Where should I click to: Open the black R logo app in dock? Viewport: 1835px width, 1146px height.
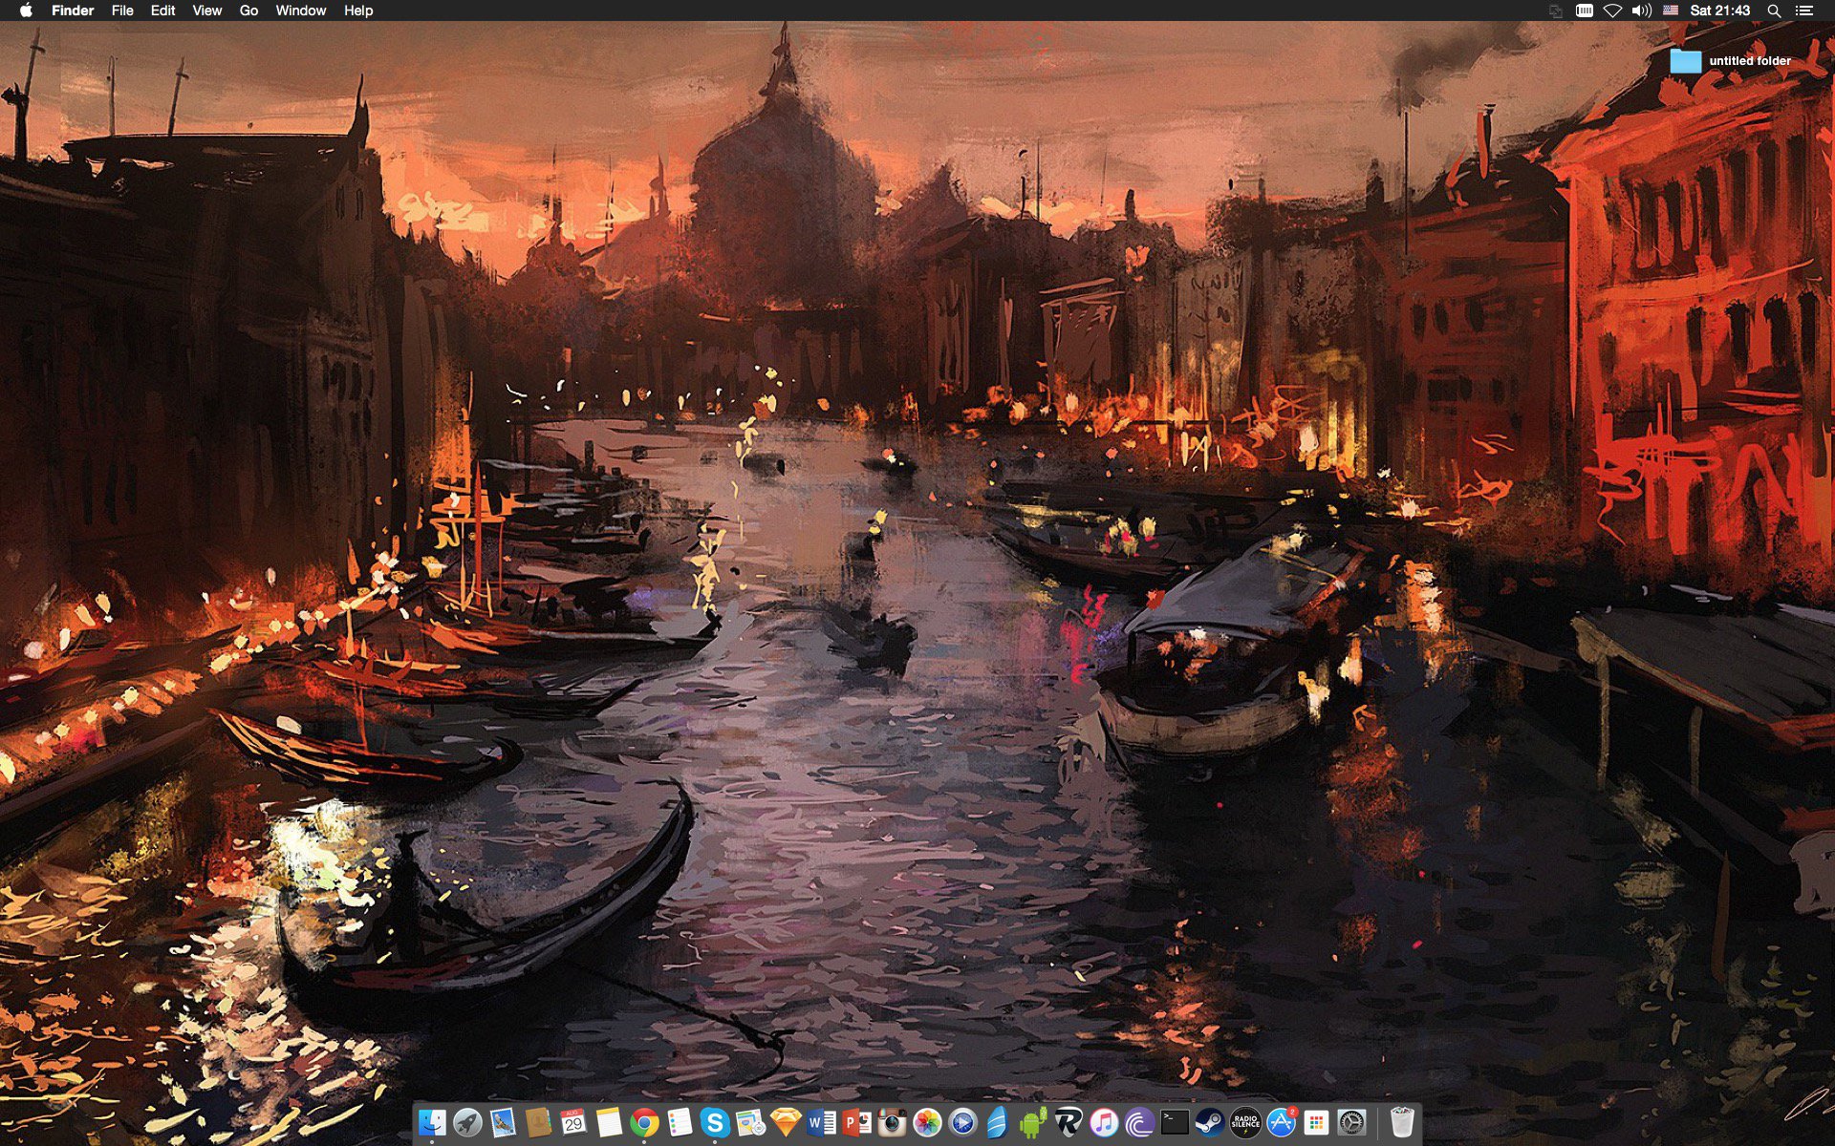[1069, 1123]
